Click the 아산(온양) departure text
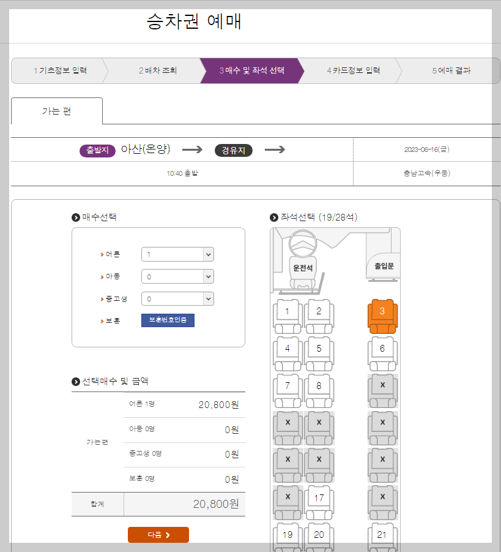This screenshot has height=552, width=501. (x=146, y=149)
